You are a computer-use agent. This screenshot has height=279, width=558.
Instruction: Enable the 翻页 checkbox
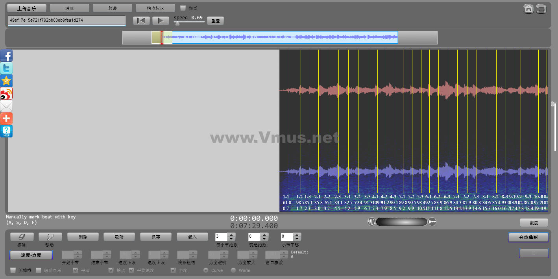click(x=183, y=8)
